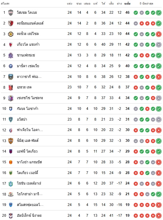This screenshot has height=220, width=163.
Task: Open the latest match loss icon for คะชิวะ เรย์โซล
Action: 159,34
